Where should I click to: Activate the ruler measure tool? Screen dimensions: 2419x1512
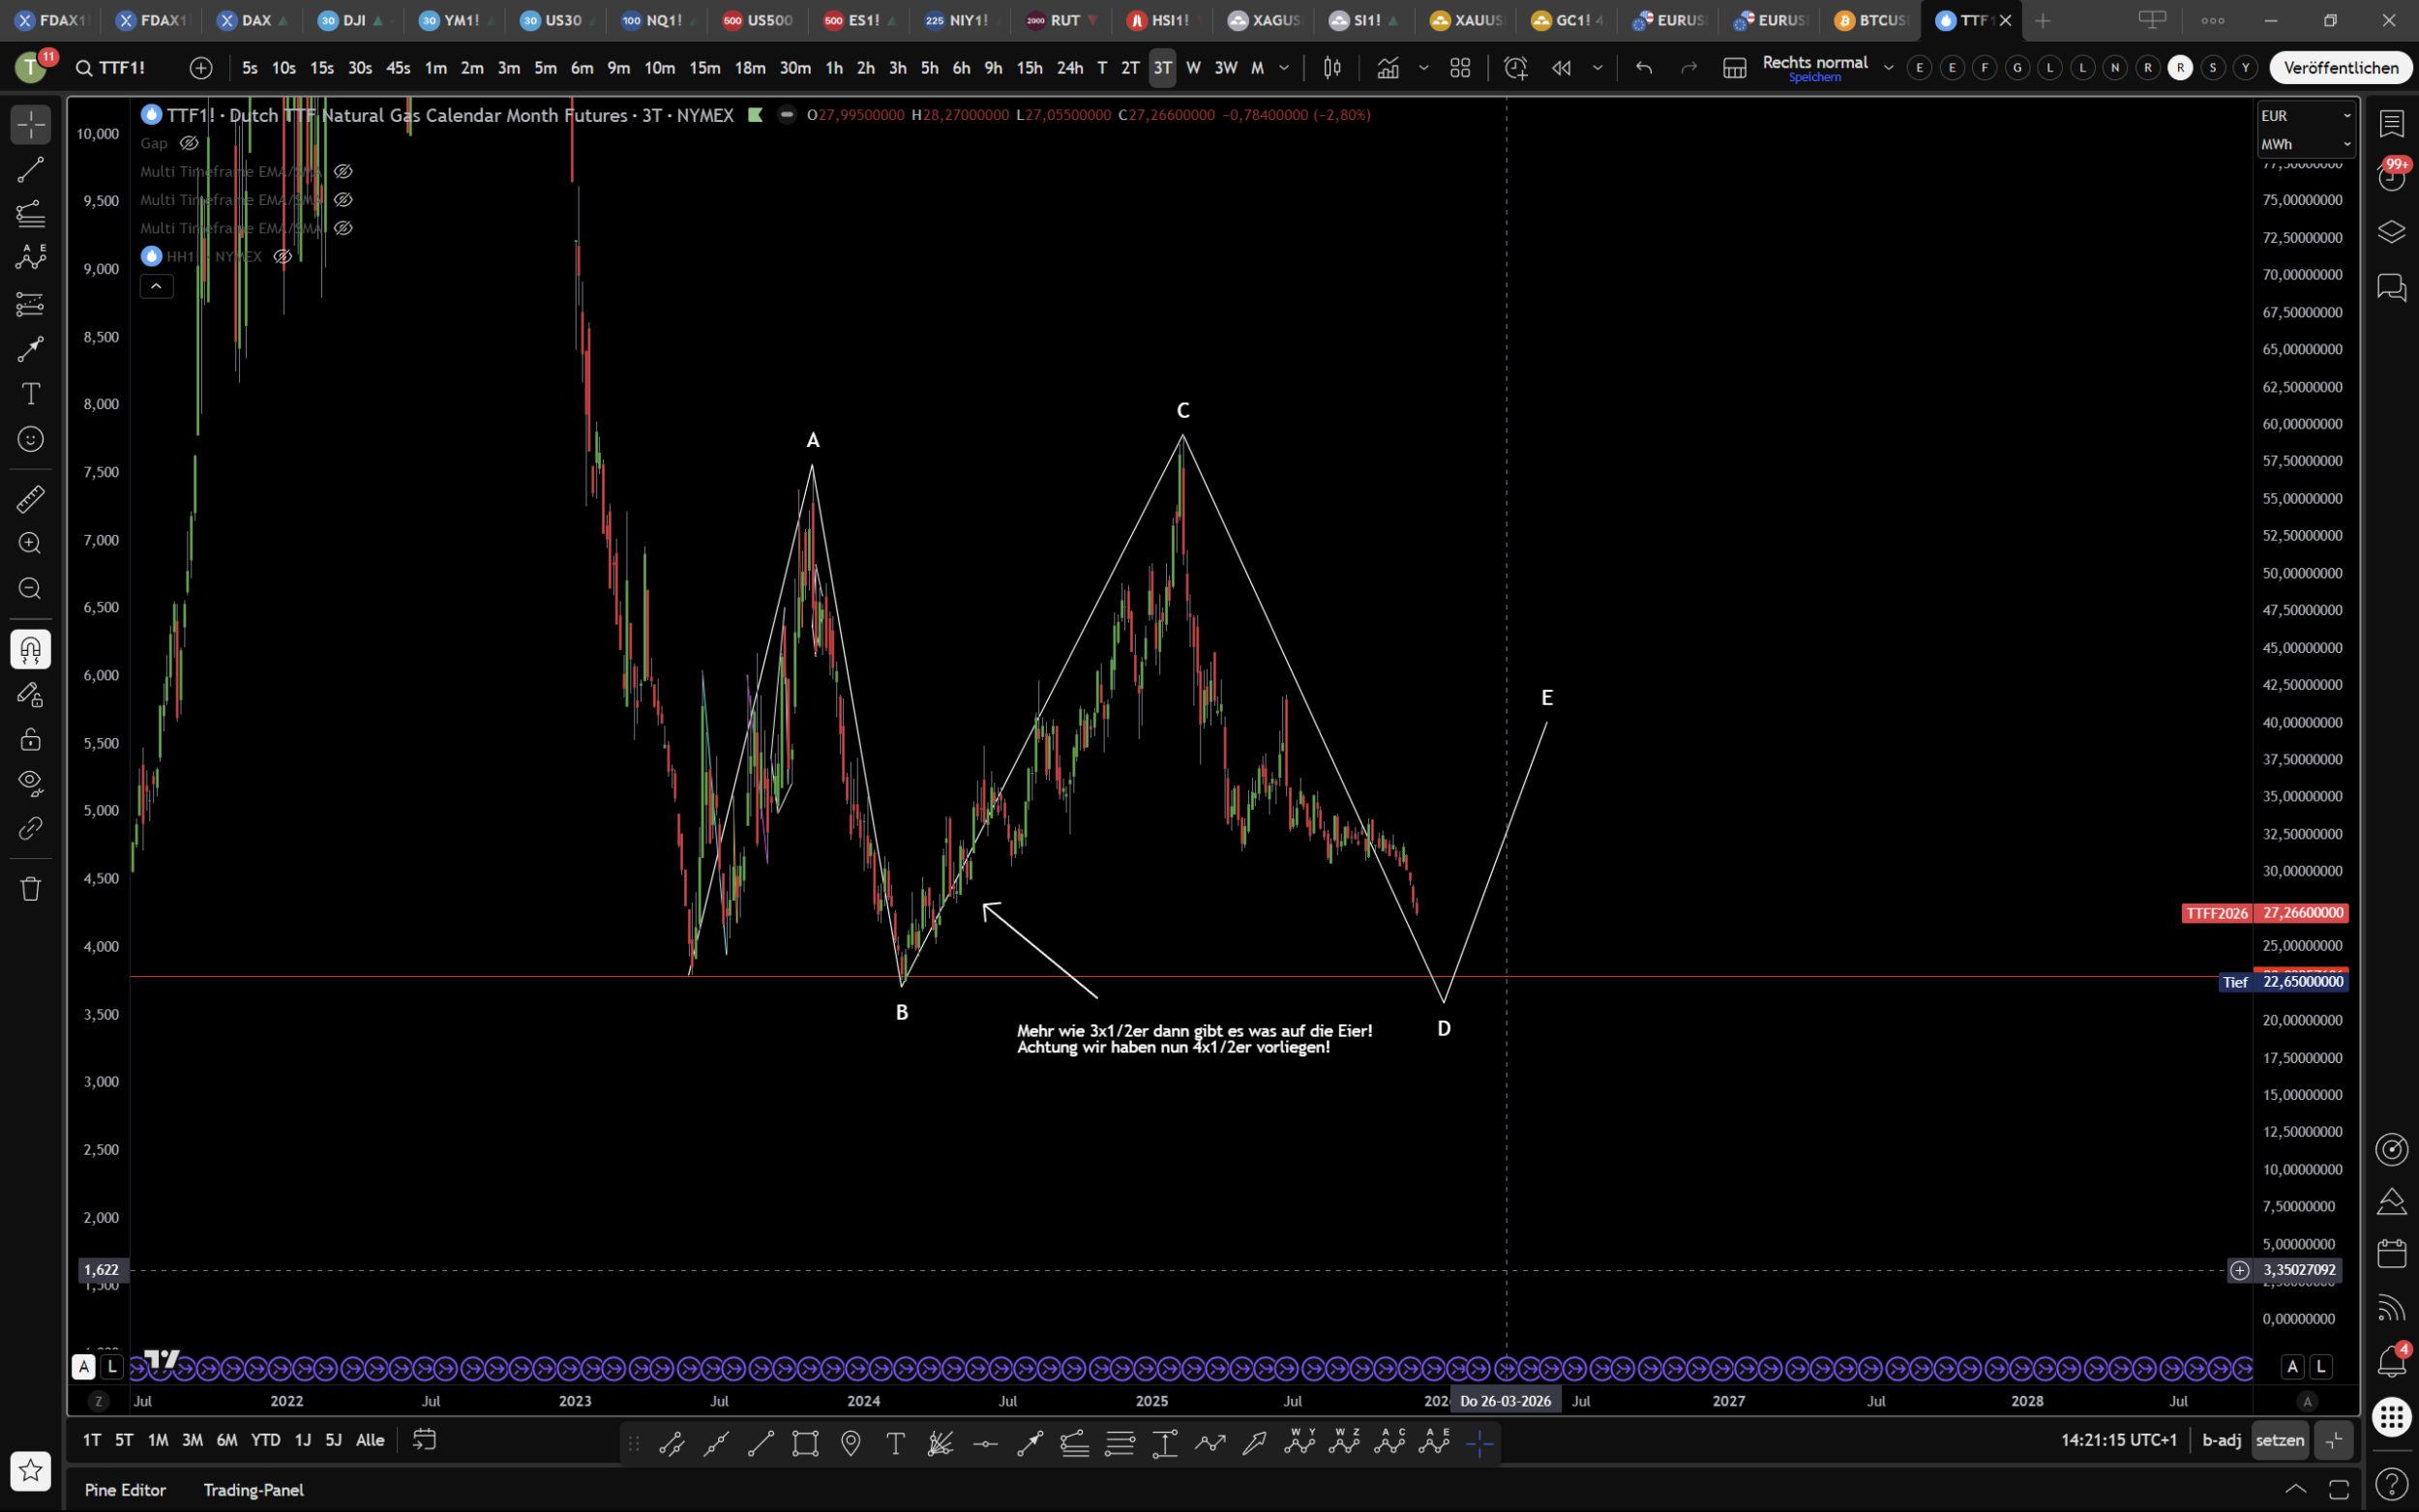[30, 498]
